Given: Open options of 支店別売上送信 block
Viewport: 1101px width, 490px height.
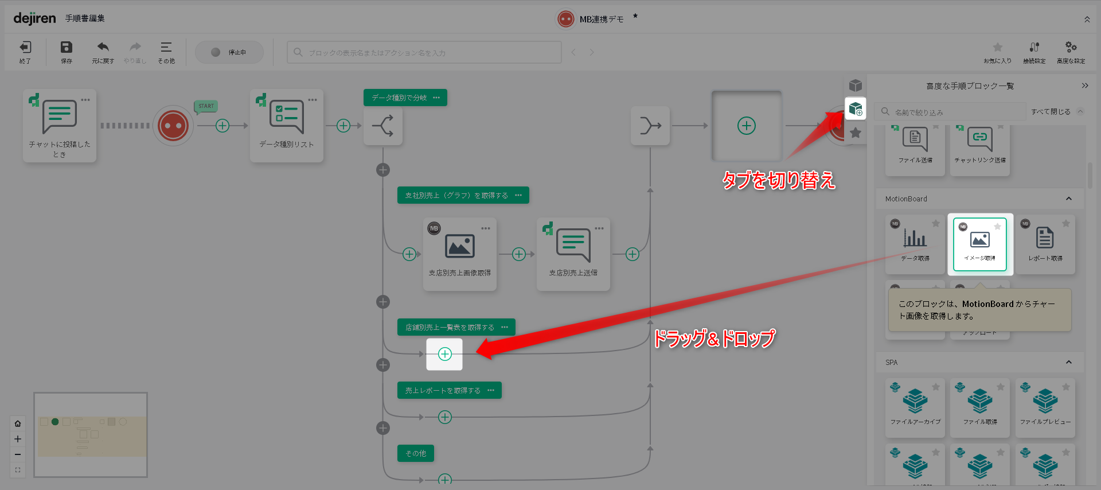Looking at the screenshot, I should coord(599,228).
